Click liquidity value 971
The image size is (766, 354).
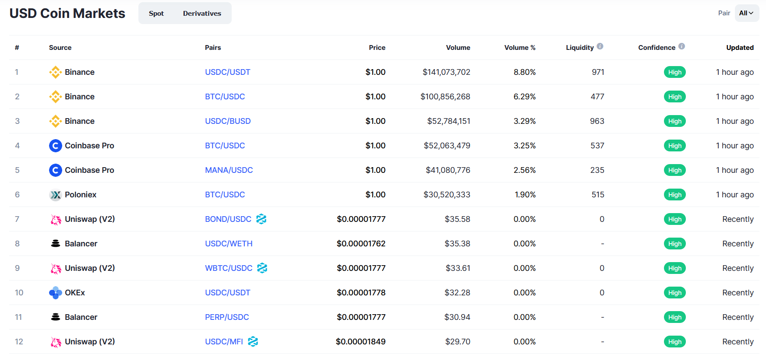tap(598, 72)
